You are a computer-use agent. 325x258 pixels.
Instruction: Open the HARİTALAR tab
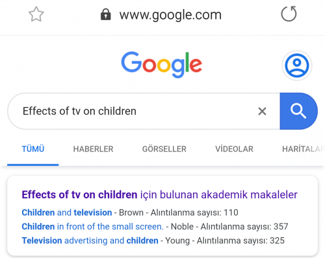point(304,149)
